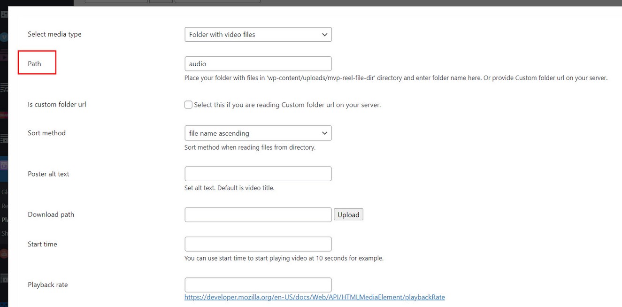The width and height of the screenshot is (622, 307).
Task: Click the 'Playback rate' label
Action: [47, 285]
